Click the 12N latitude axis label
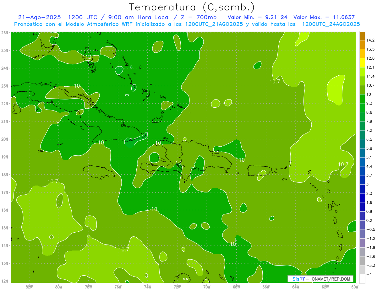This screenshot has width=377, height=291. click(4, 281)
